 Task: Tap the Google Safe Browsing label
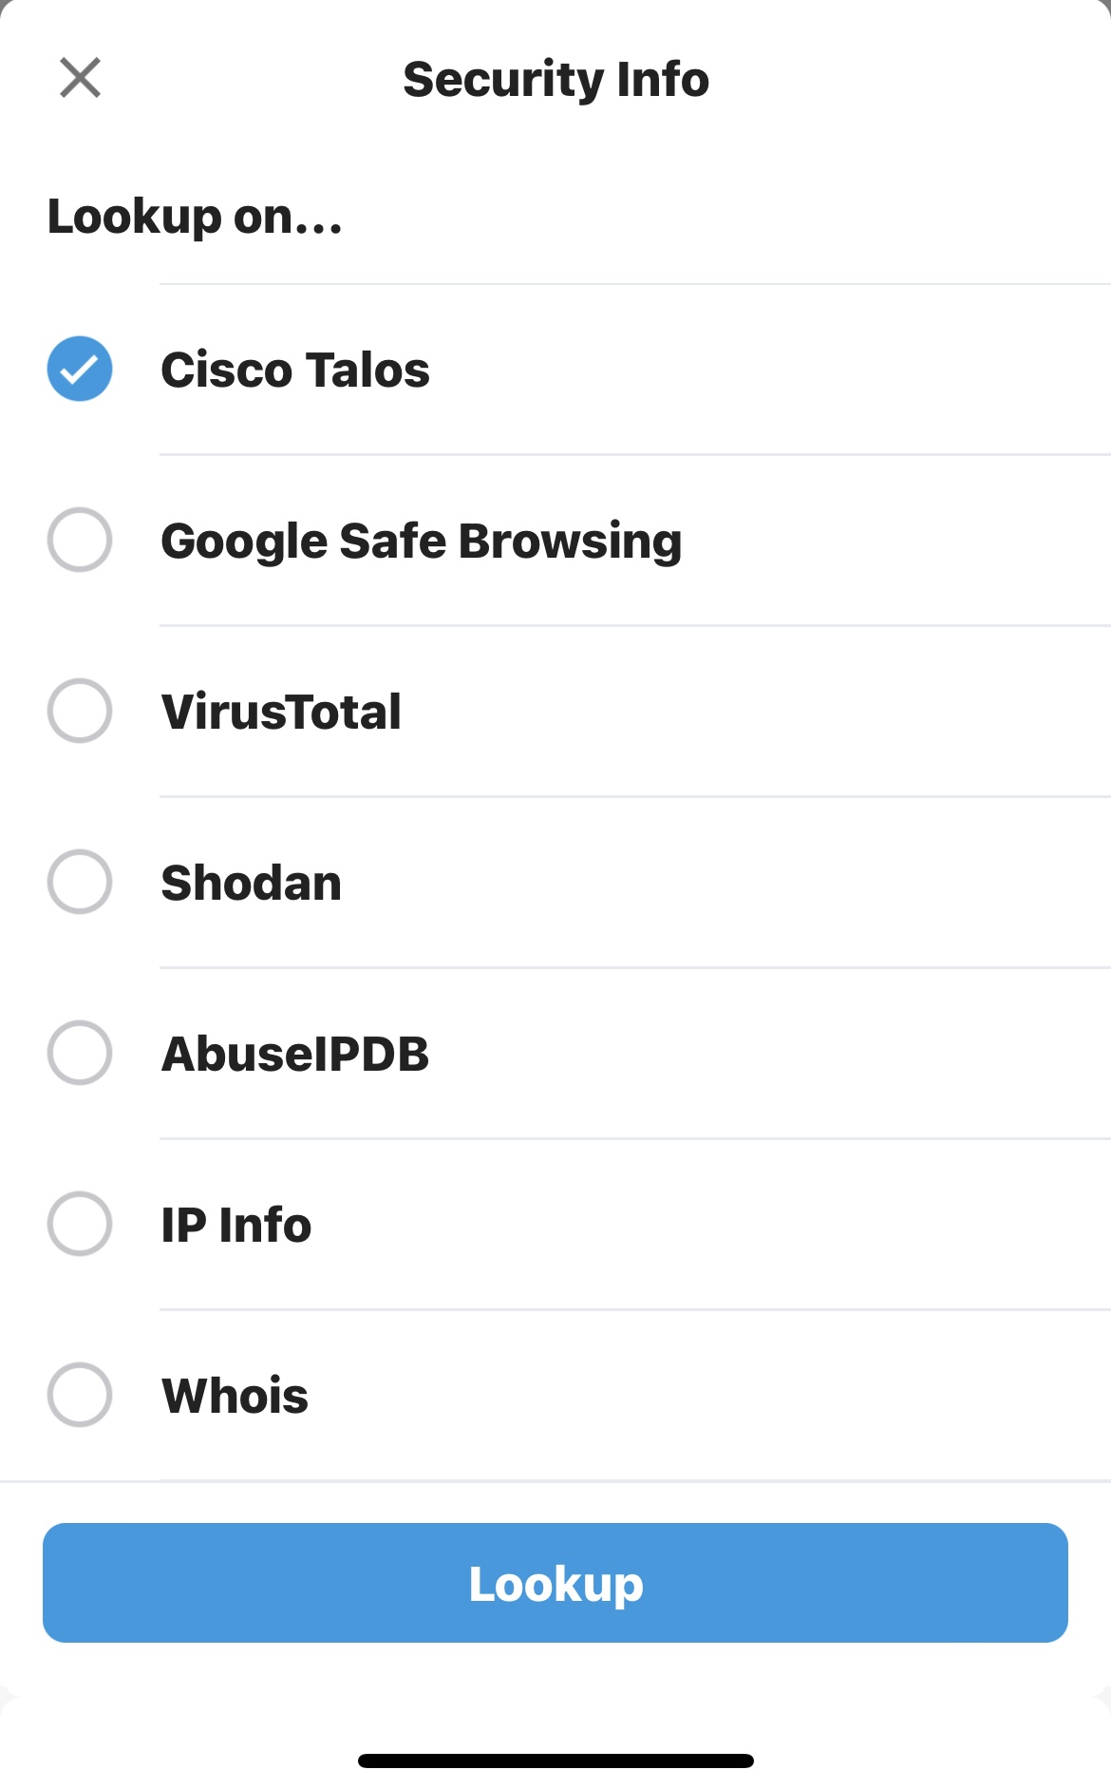click(422, 541)
